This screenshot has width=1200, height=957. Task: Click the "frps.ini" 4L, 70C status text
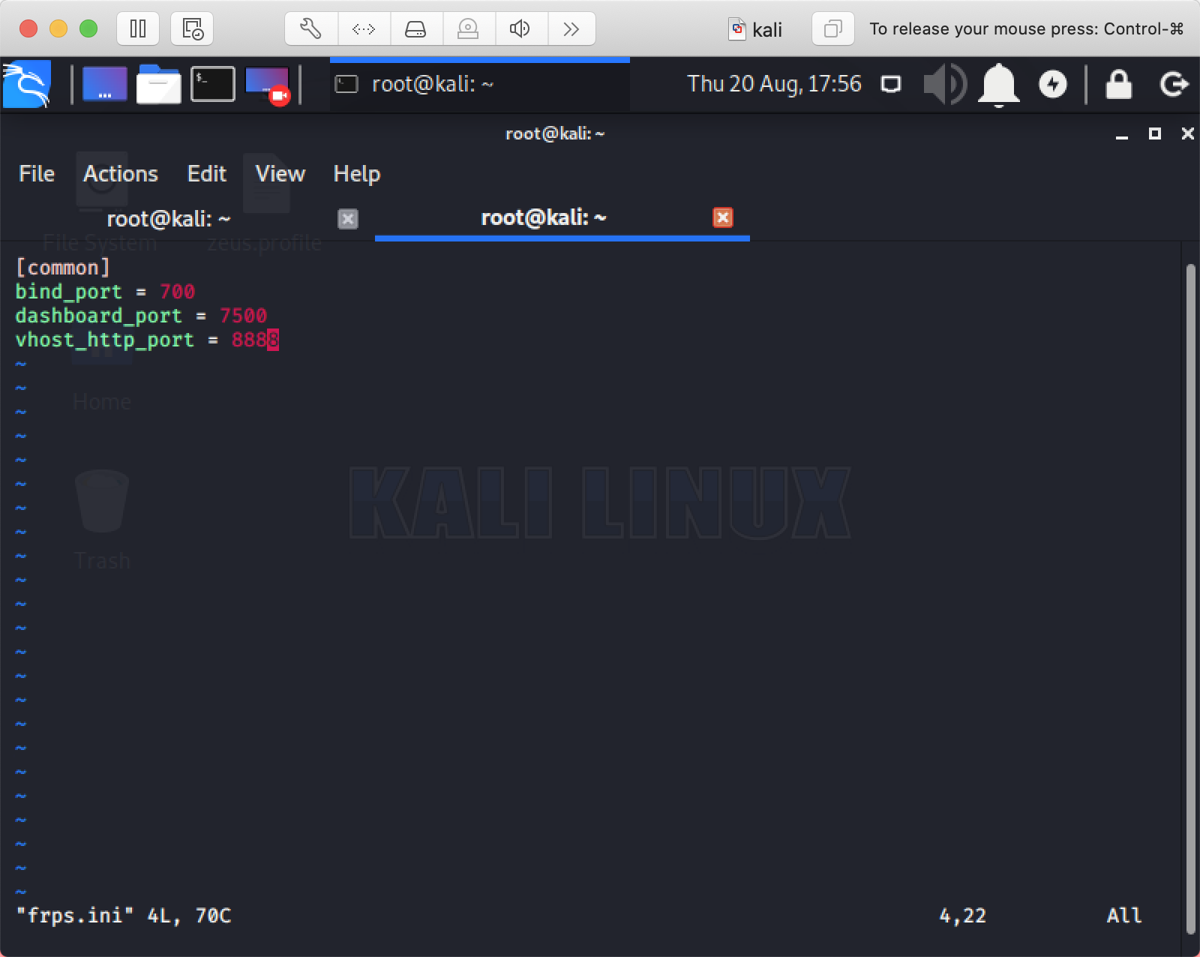tap(124, 916)
